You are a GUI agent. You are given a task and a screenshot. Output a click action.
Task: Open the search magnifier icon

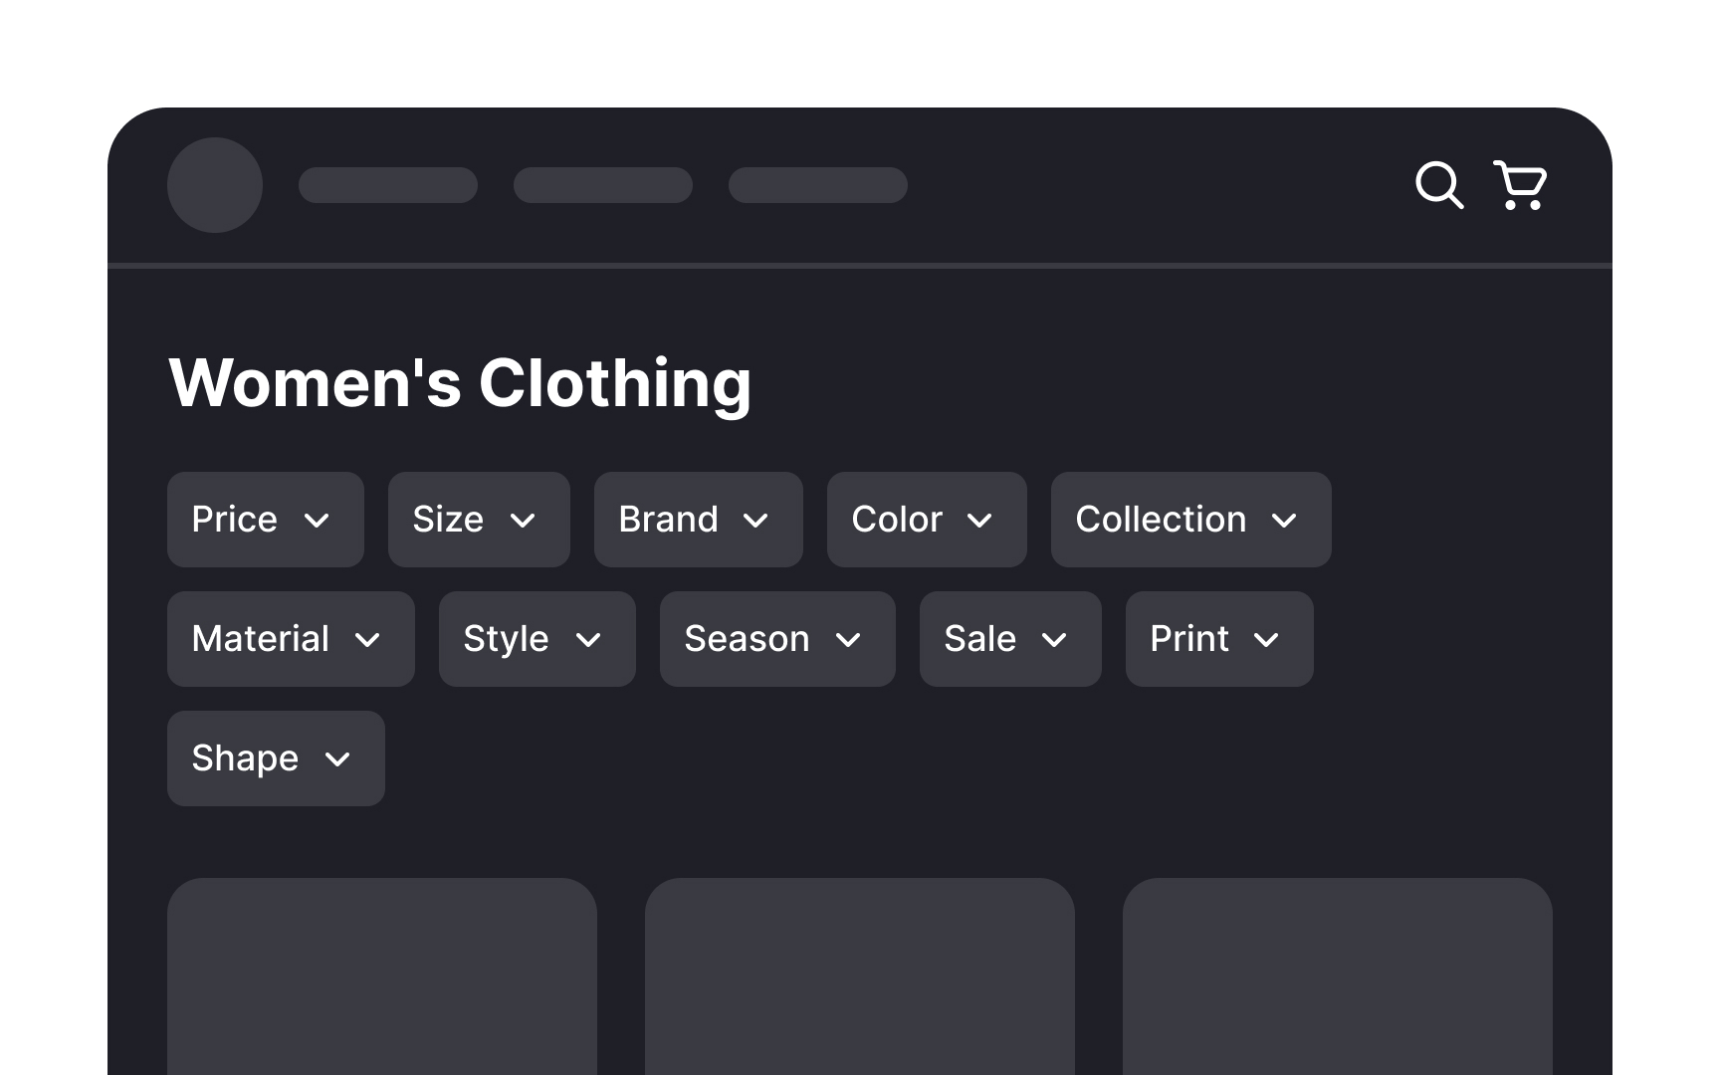point(1439,185)
